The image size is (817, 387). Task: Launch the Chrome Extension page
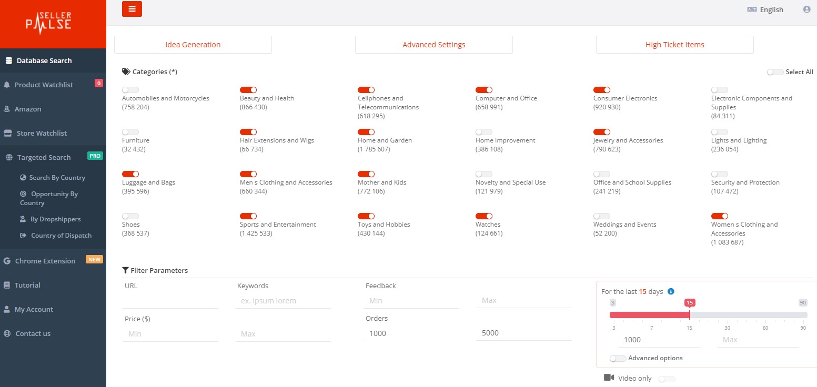pos(45,260)
